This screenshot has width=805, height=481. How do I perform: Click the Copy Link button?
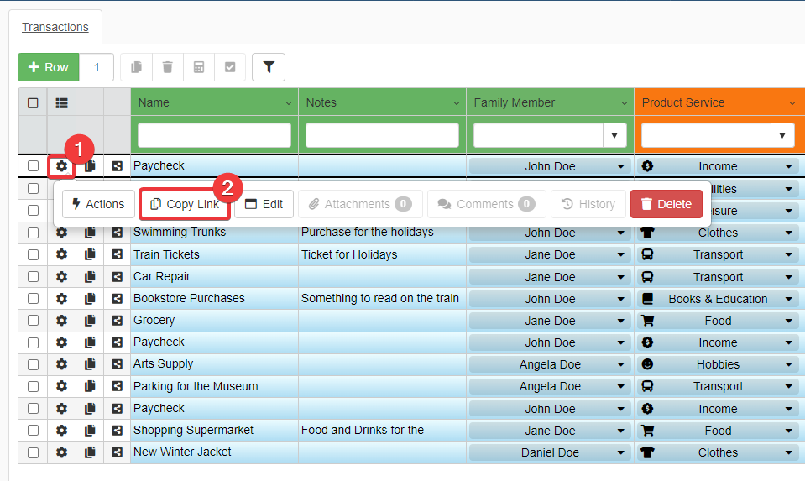pyautogui.click(x=184, y=204)
